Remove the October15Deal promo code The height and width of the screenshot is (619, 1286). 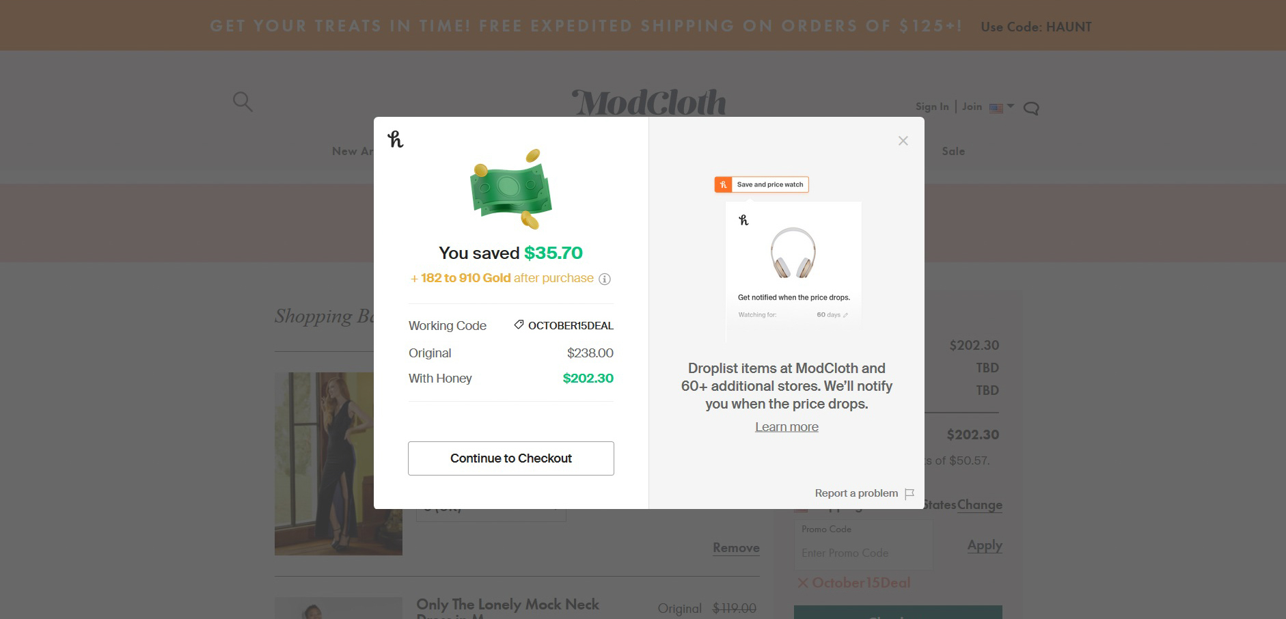(803, 583)
